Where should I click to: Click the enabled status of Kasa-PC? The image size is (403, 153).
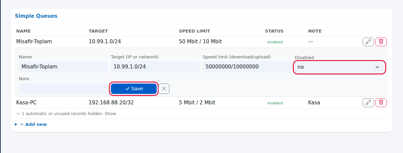(x=275, y=103)
